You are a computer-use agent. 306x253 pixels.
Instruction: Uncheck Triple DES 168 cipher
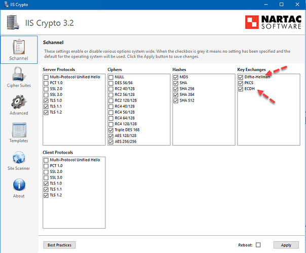coord(111,130)
